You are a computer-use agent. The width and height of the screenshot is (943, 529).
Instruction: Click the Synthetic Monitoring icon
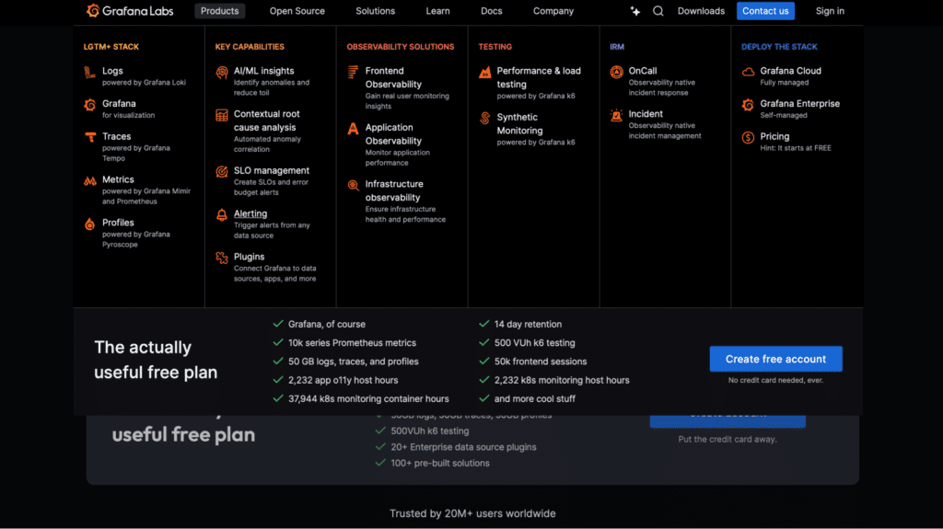click(484, 119)
